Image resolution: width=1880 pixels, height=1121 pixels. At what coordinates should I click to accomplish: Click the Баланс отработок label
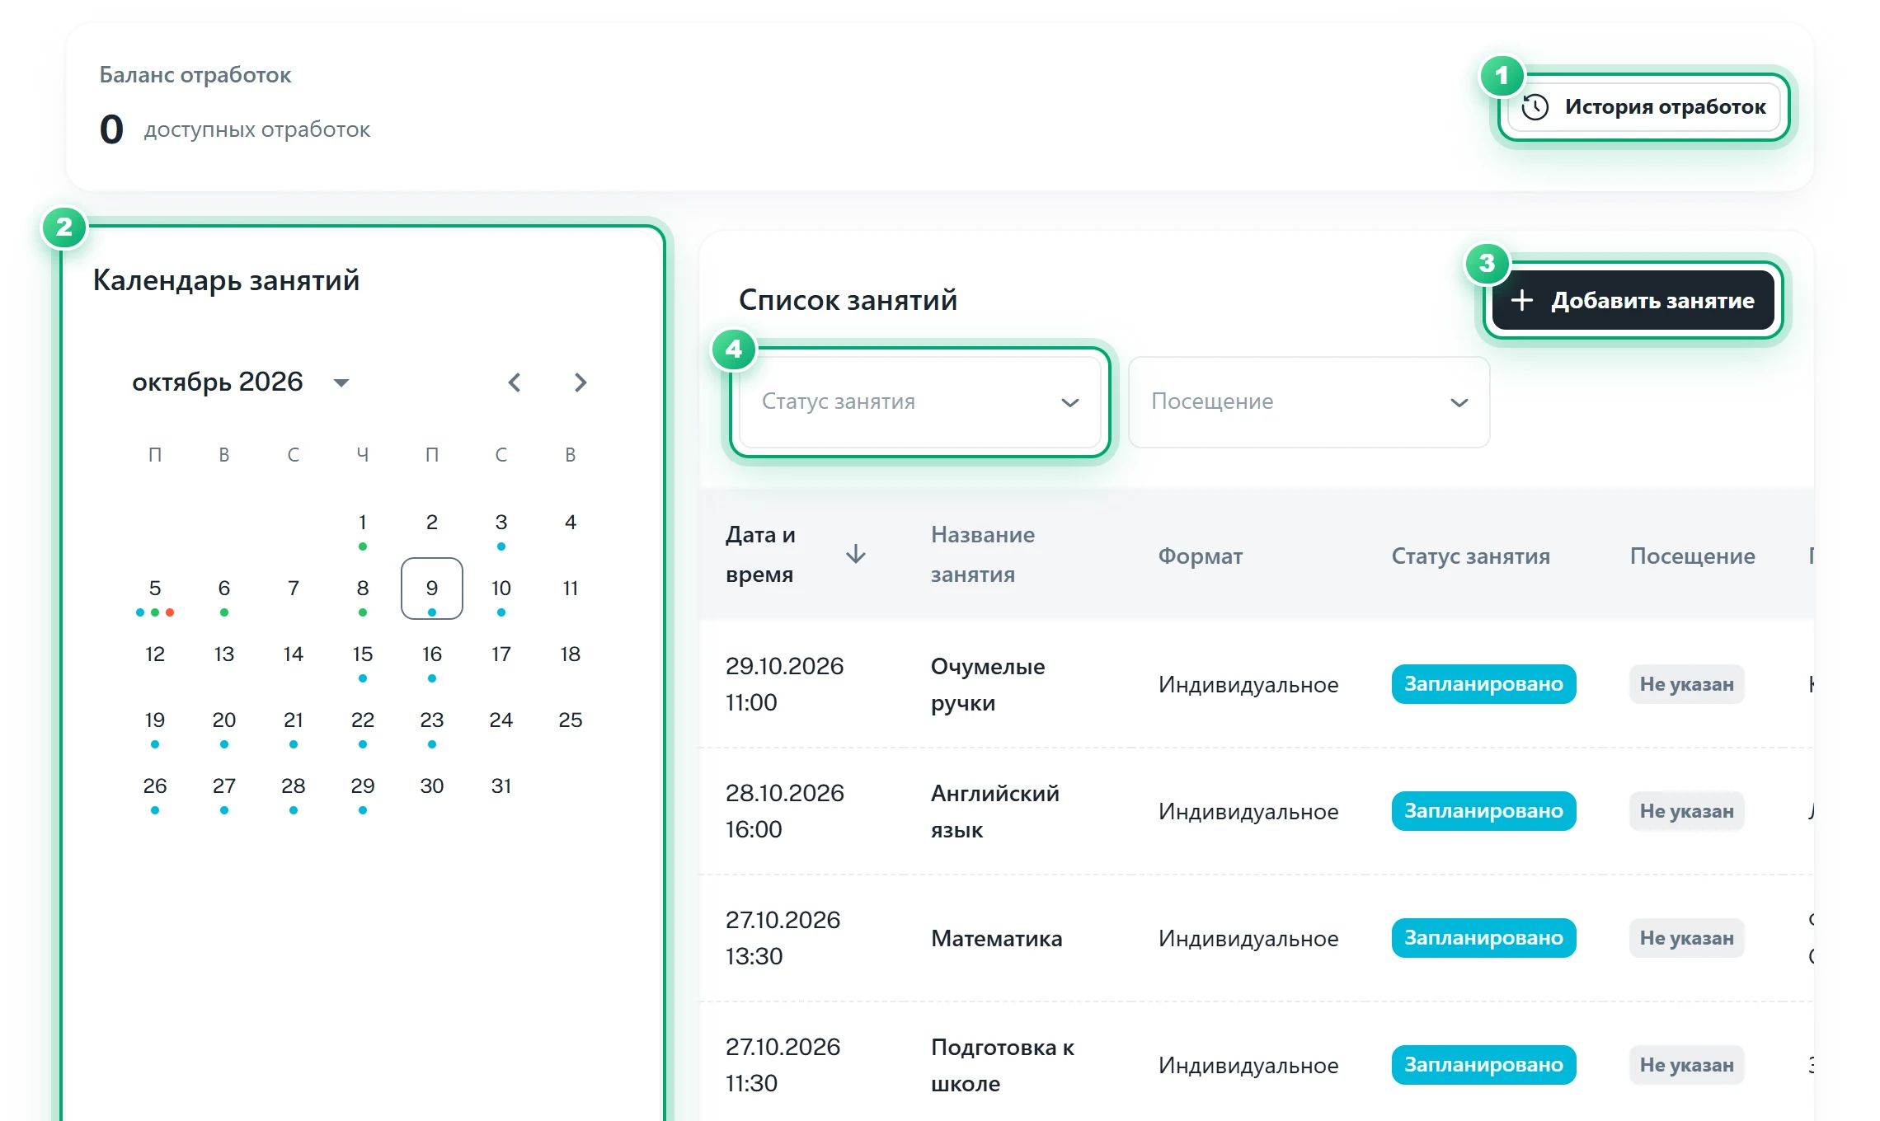click(x=195, y=75)
